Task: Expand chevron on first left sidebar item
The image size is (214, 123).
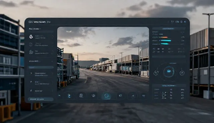Action: pos(52,36)
